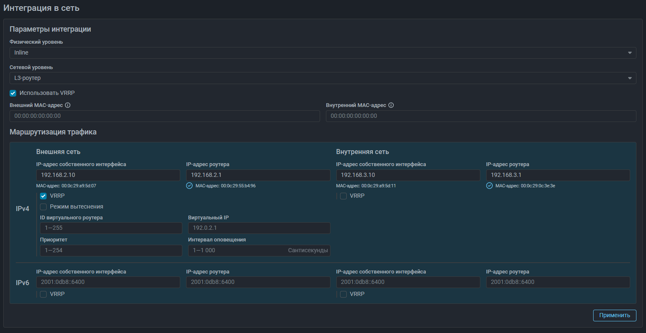Expand the Сетевой уровень L3-роутер dropdown
Viewport: 646px width, 333px height.
pos(323,78)
